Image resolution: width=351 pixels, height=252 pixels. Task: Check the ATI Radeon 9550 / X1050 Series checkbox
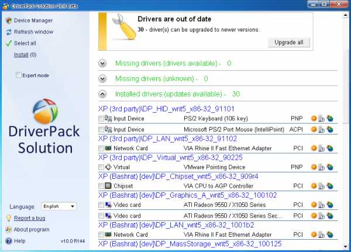(101, 205)
